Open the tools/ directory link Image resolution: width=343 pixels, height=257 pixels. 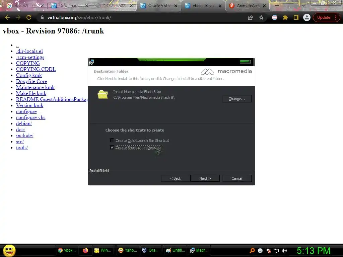coord(22,148)
